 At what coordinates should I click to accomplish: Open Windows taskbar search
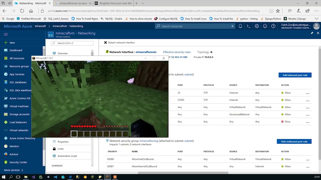11,177
